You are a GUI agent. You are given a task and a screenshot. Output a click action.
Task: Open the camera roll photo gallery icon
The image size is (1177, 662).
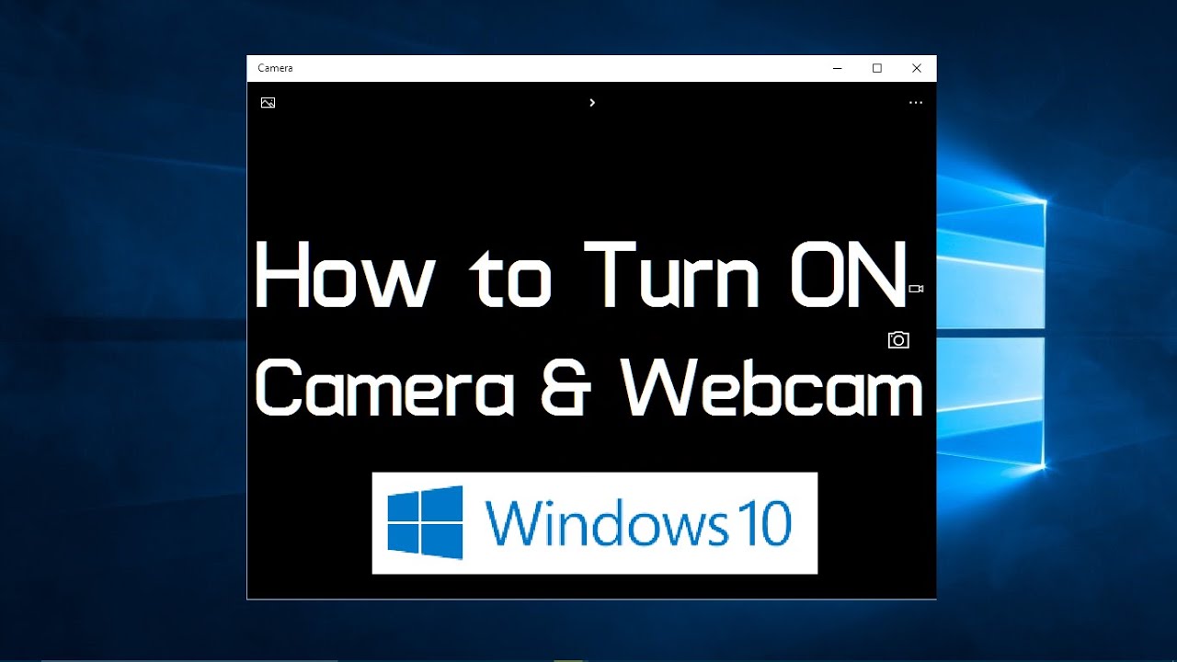(x=268, y=103)
